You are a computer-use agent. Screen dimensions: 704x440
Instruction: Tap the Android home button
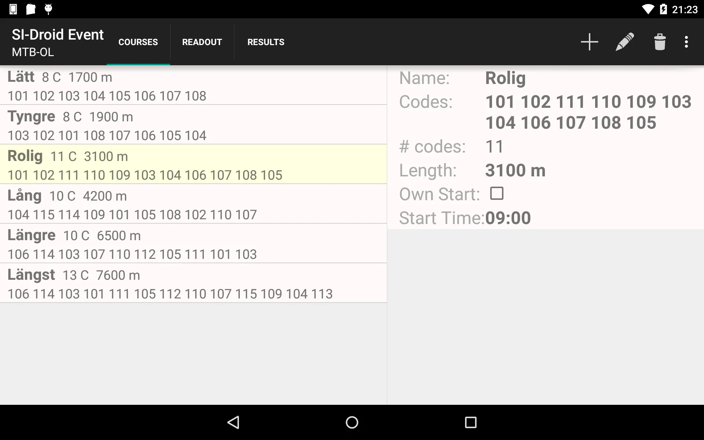352,422
